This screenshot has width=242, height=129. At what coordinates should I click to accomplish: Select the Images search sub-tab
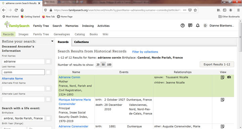[23, 34]
